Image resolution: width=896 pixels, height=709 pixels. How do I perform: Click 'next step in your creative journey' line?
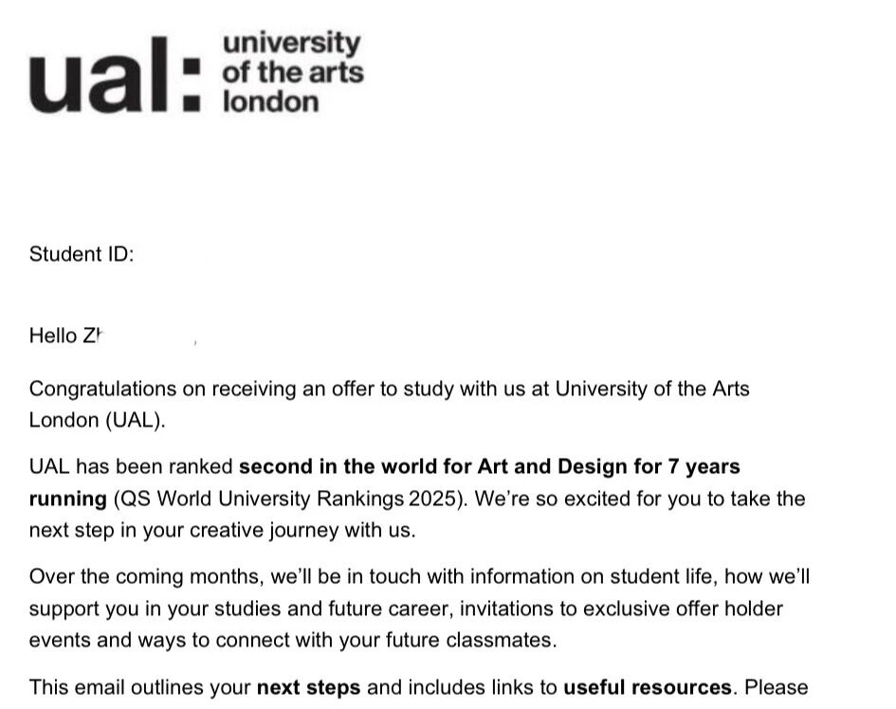pyautogui.click(x=222, y=530)
